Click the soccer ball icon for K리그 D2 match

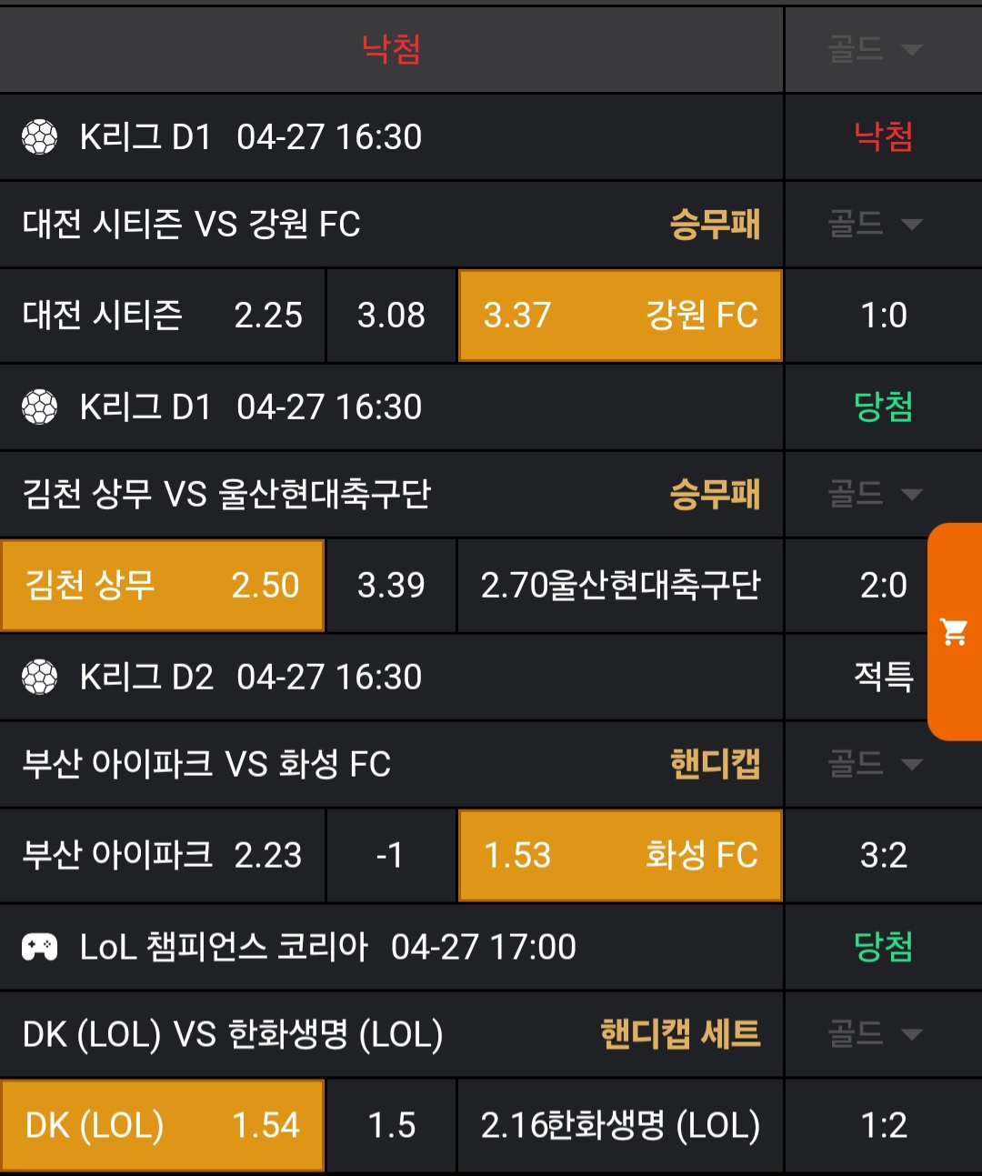pos(40,678)
